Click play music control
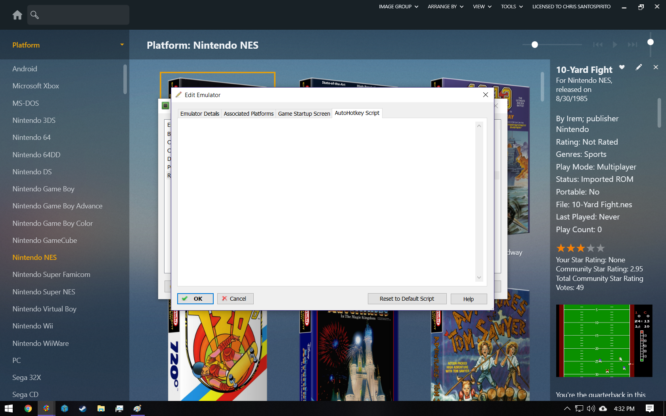This screenshot has width=666, height=416. pyautogui.click(x=615, y=45)
